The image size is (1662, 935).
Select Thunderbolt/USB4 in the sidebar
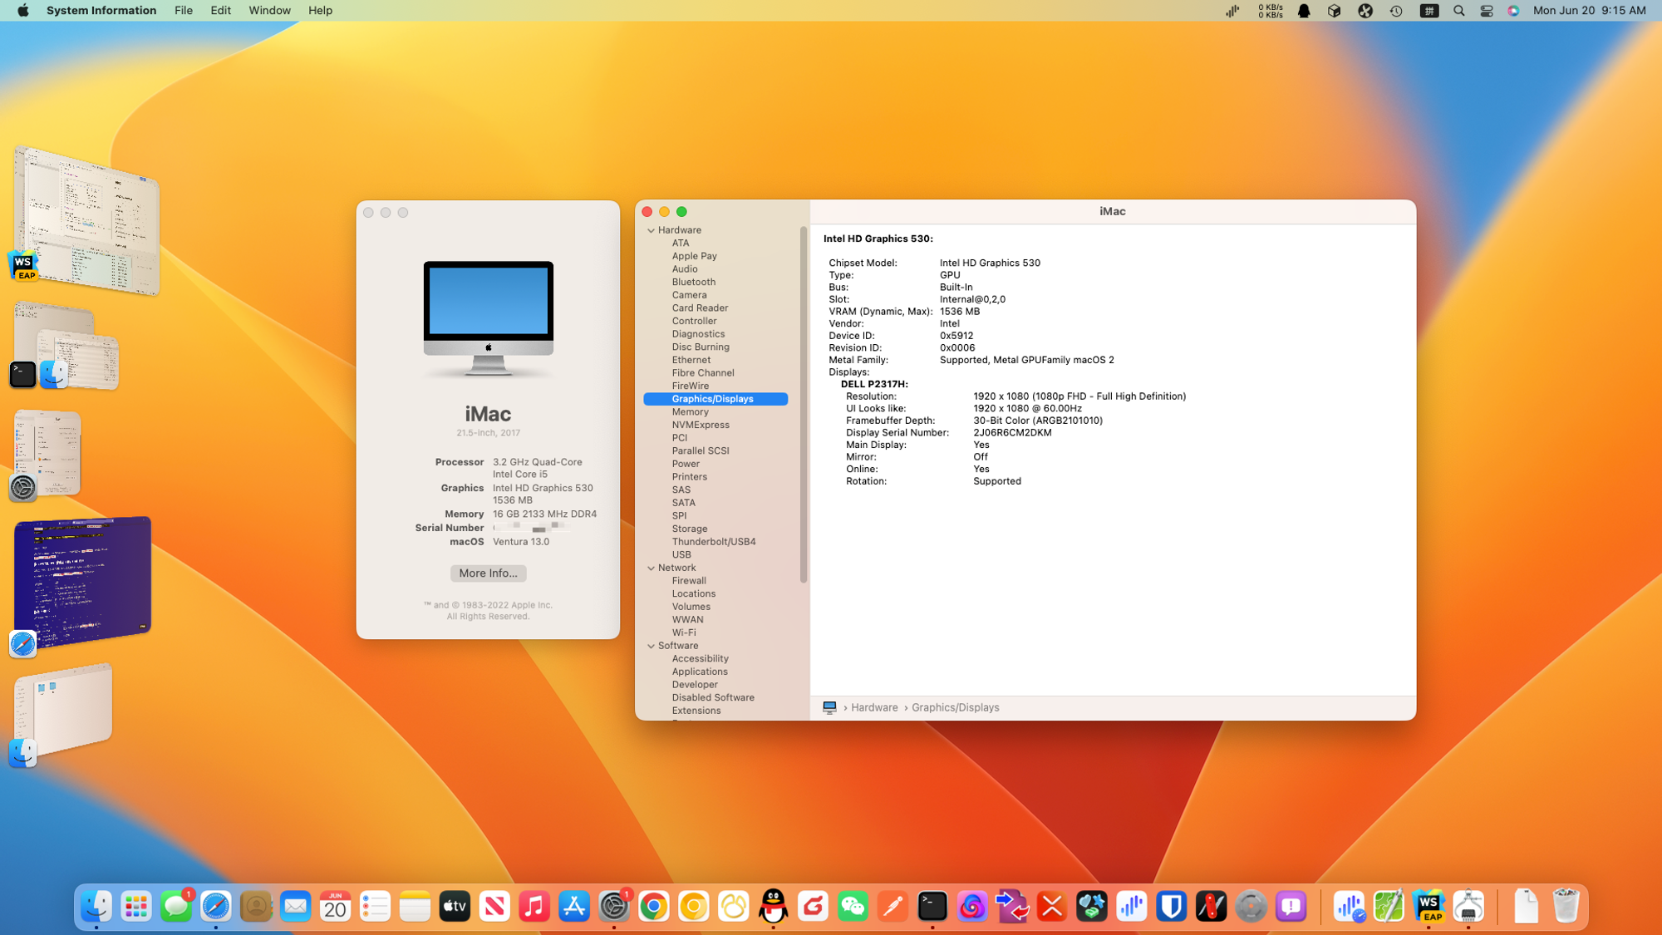[x=714, y=542]
